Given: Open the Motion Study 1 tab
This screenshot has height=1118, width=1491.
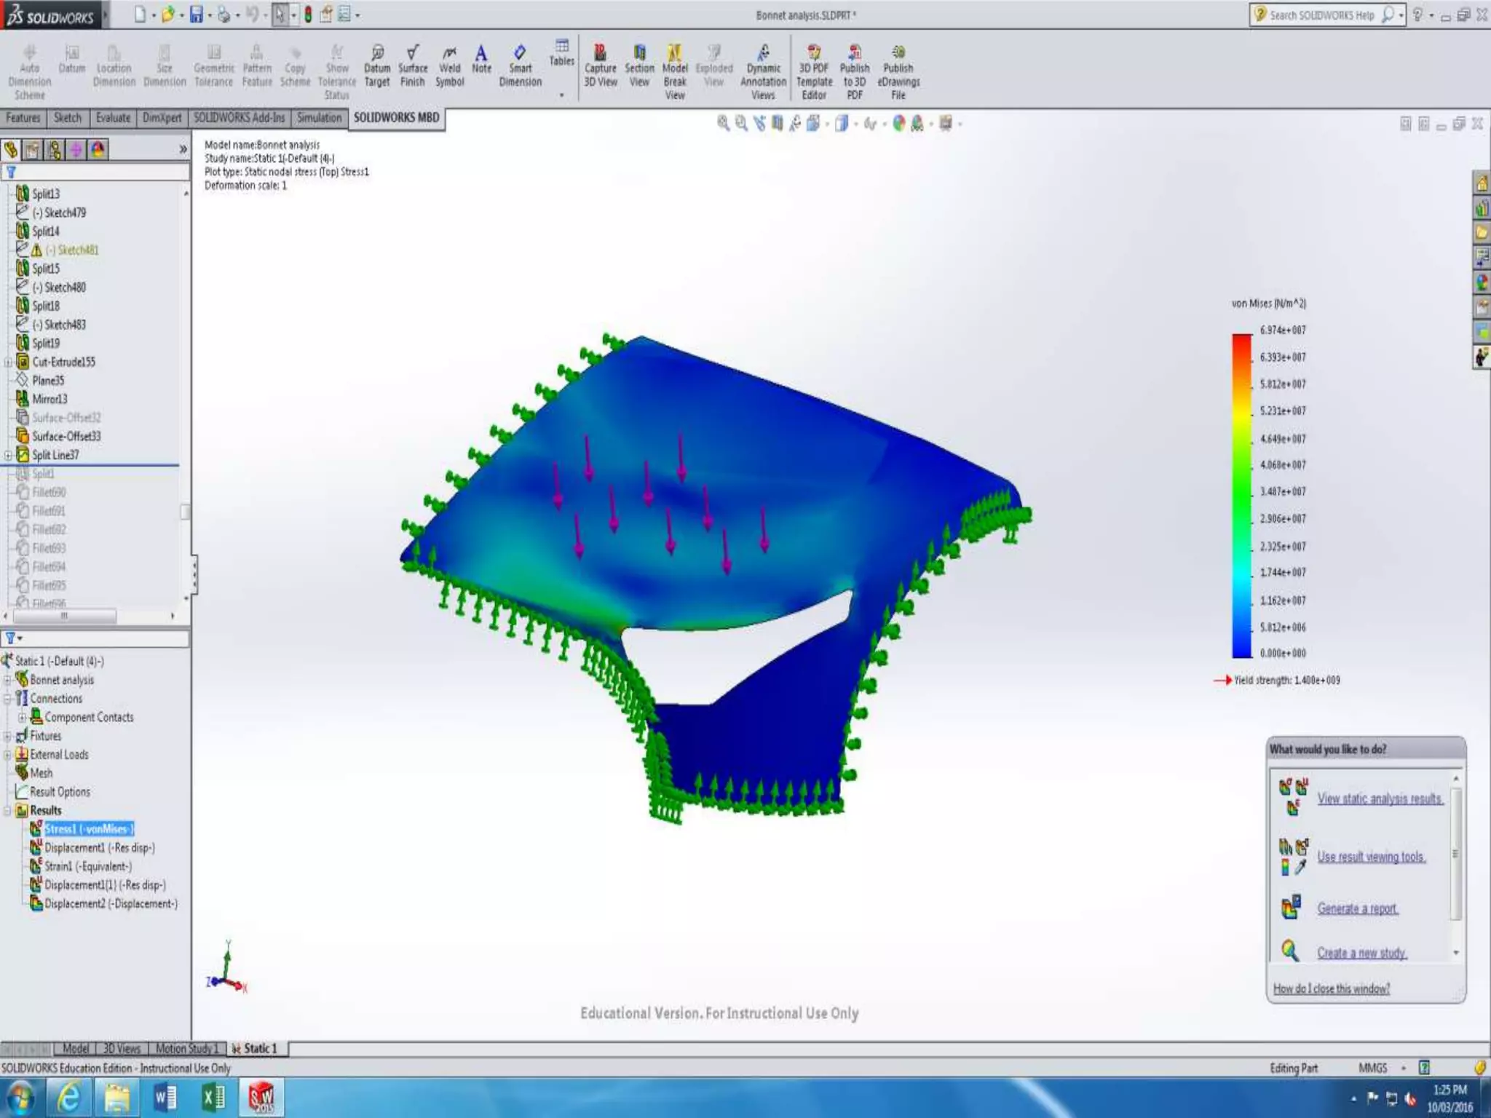Looking at the screenshot, I should coord(186,1048).
